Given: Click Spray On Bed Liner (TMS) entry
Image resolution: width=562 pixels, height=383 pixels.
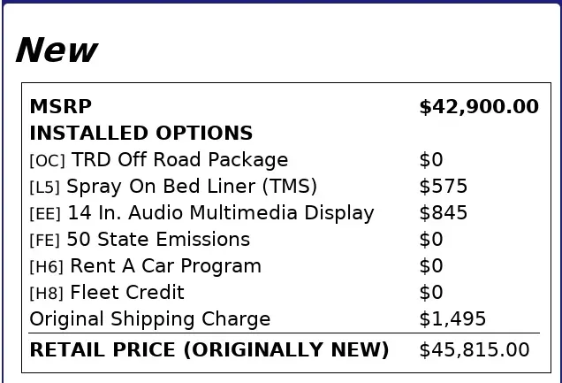Looking at the screenshot, I should [x=192, y=187].
